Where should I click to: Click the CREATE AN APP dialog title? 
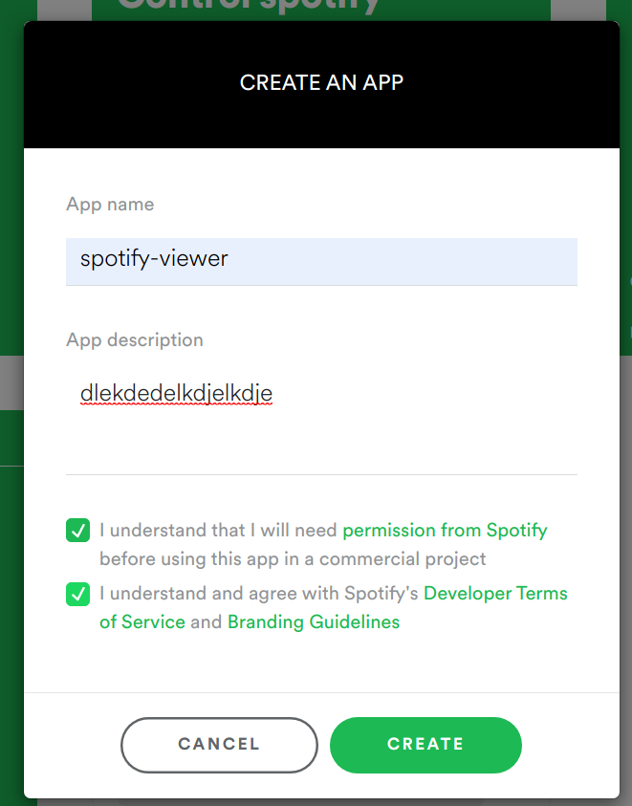point(321,83)
